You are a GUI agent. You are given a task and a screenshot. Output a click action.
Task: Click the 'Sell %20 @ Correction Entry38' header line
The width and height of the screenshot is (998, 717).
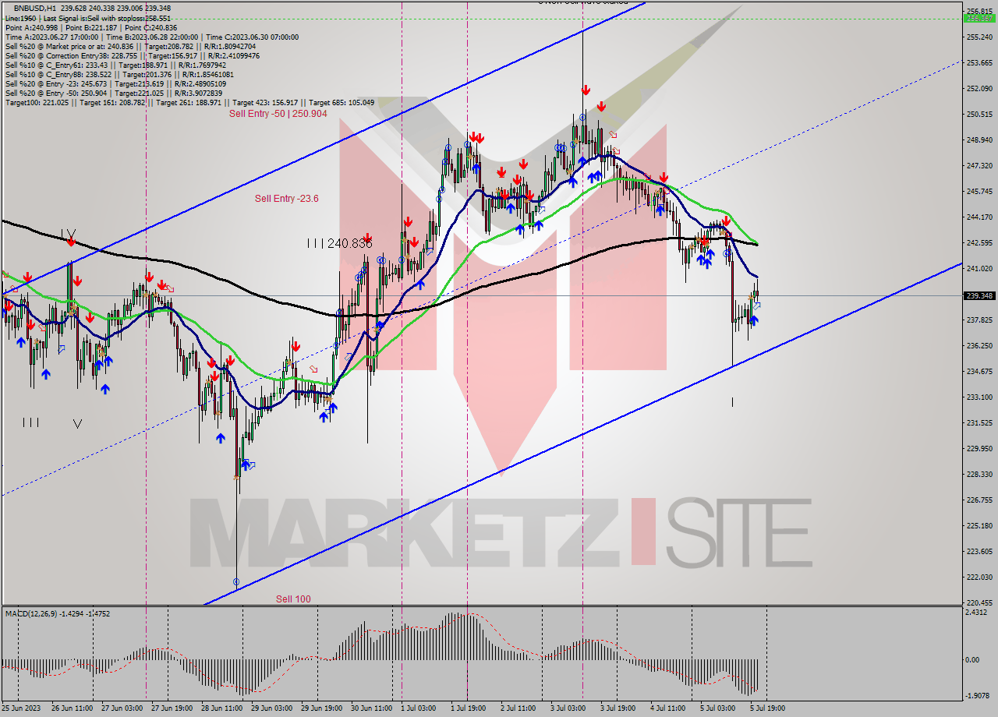pos(133,55)
